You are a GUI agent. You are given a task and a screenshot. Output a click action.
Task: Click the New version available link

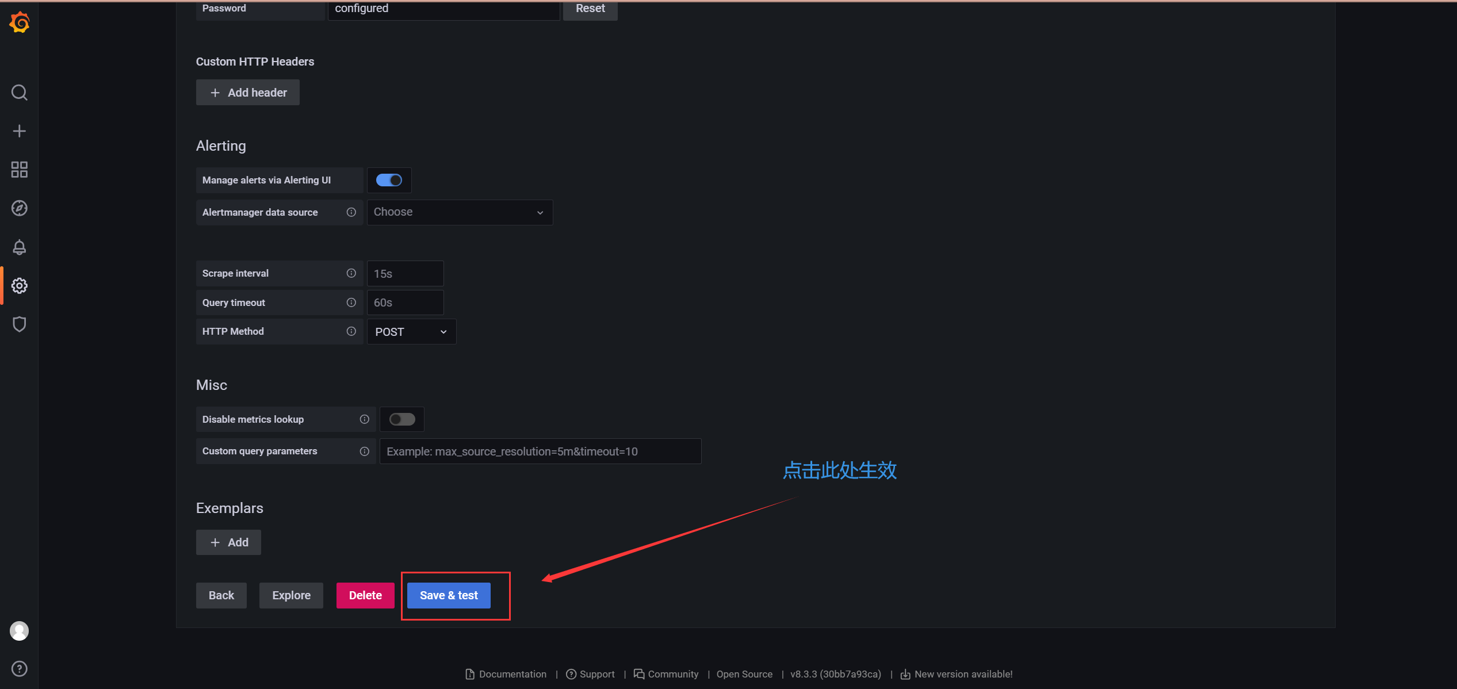(x=963, y=674)
